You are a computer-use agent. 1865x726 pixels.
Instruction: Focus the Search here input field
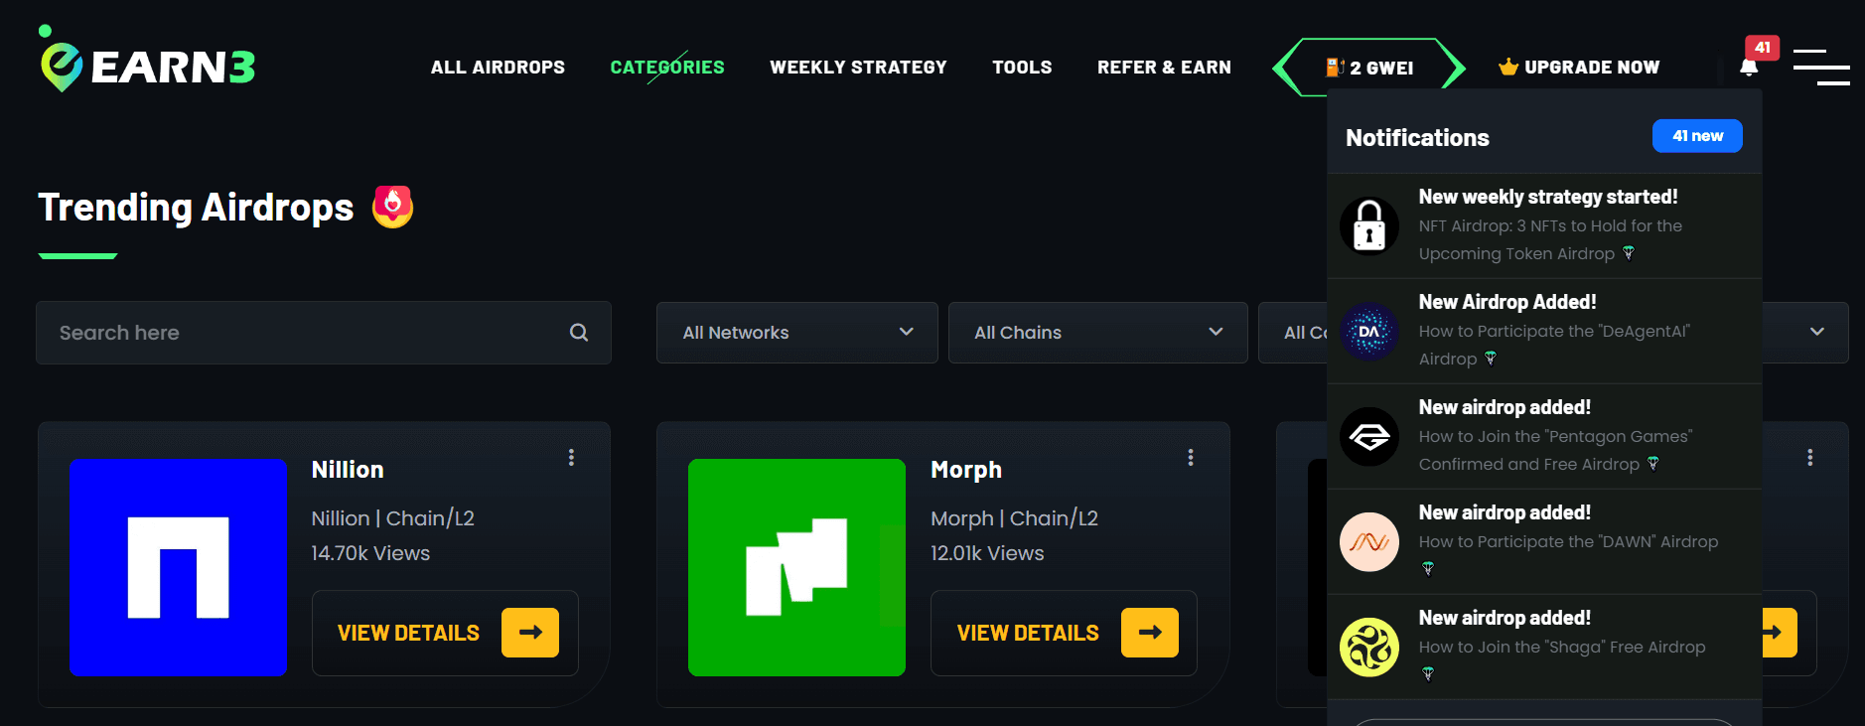pyautogui.click(x=324, y=333)
